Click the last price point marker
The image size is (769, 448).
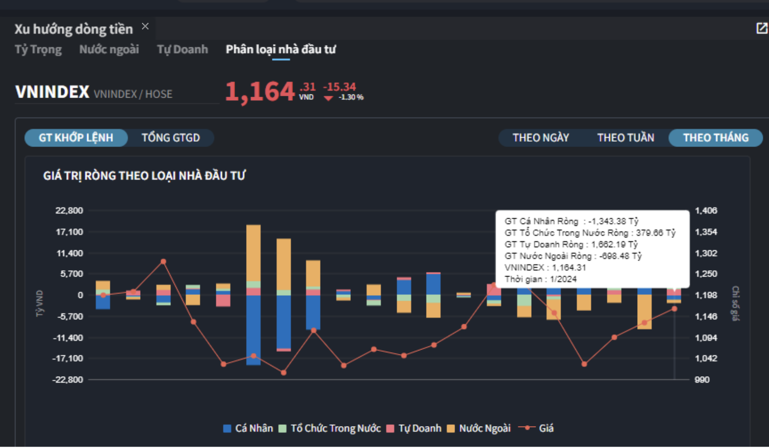pos(674,309)
